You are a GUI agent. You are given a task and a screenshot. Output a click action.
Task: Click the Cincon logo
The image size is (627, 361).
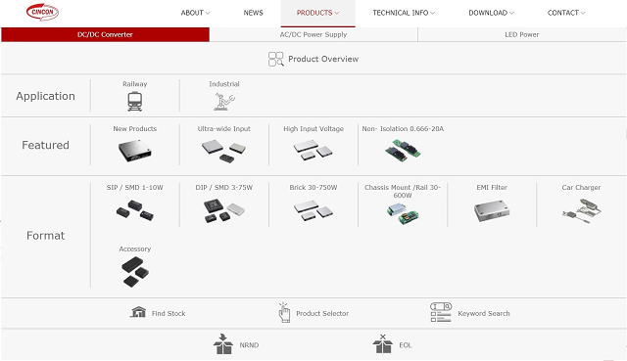click(42, 12)
